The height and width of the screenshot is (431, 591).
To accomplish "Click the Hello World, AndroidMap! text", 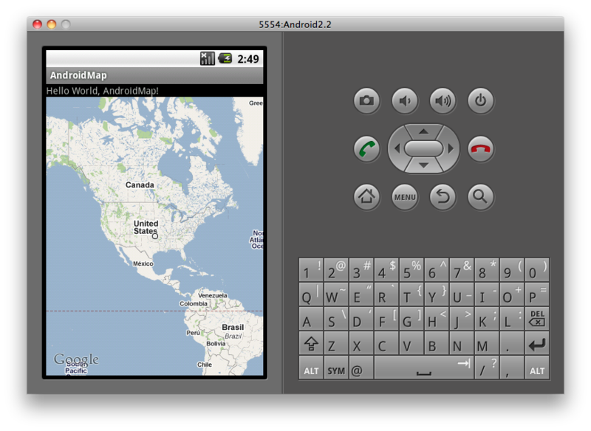I will pyautogui.click(x=102, y=91).
